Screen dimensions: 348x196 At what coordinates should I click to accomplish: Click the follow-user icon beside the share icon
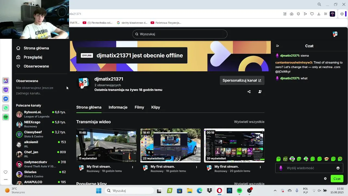coord(260,92)
